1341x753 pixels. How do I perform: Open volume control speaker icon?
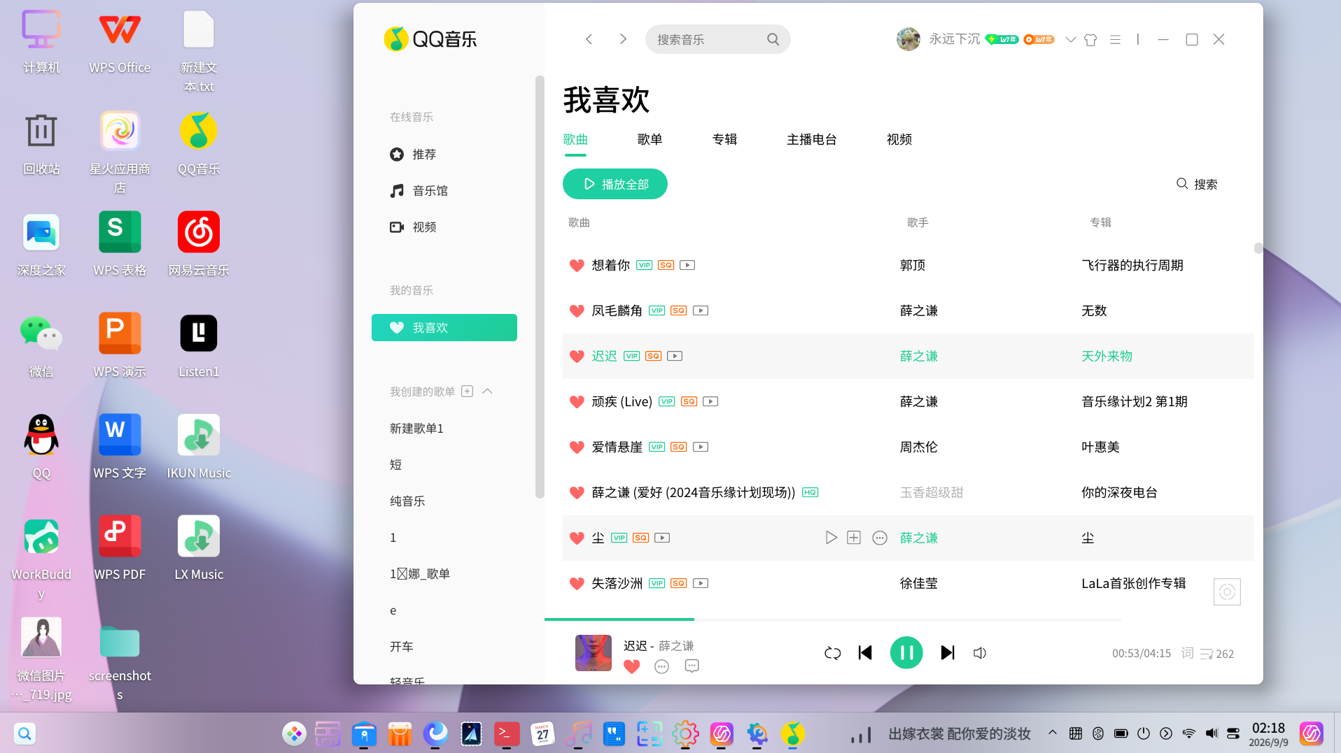tap(980, 653)
